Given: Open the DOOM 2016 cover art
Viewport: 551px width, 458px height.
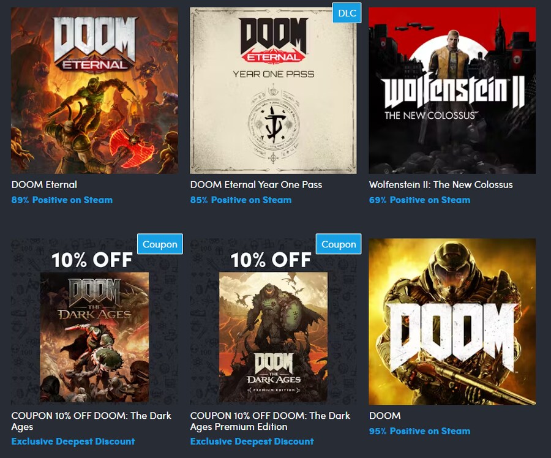Looking at the screenshot, I should coord(452,321).
